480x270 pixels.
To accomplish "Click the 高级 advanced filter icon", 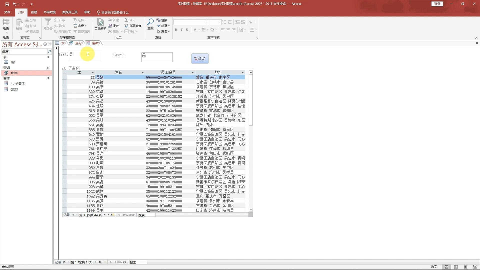I will (75, 26).
